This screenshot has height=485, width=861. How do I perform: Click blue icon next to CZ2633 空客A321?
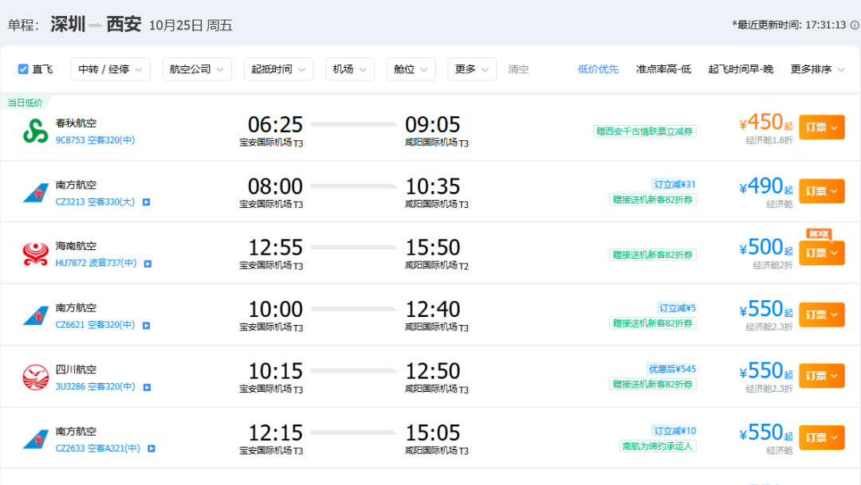[x=151, y=448]
